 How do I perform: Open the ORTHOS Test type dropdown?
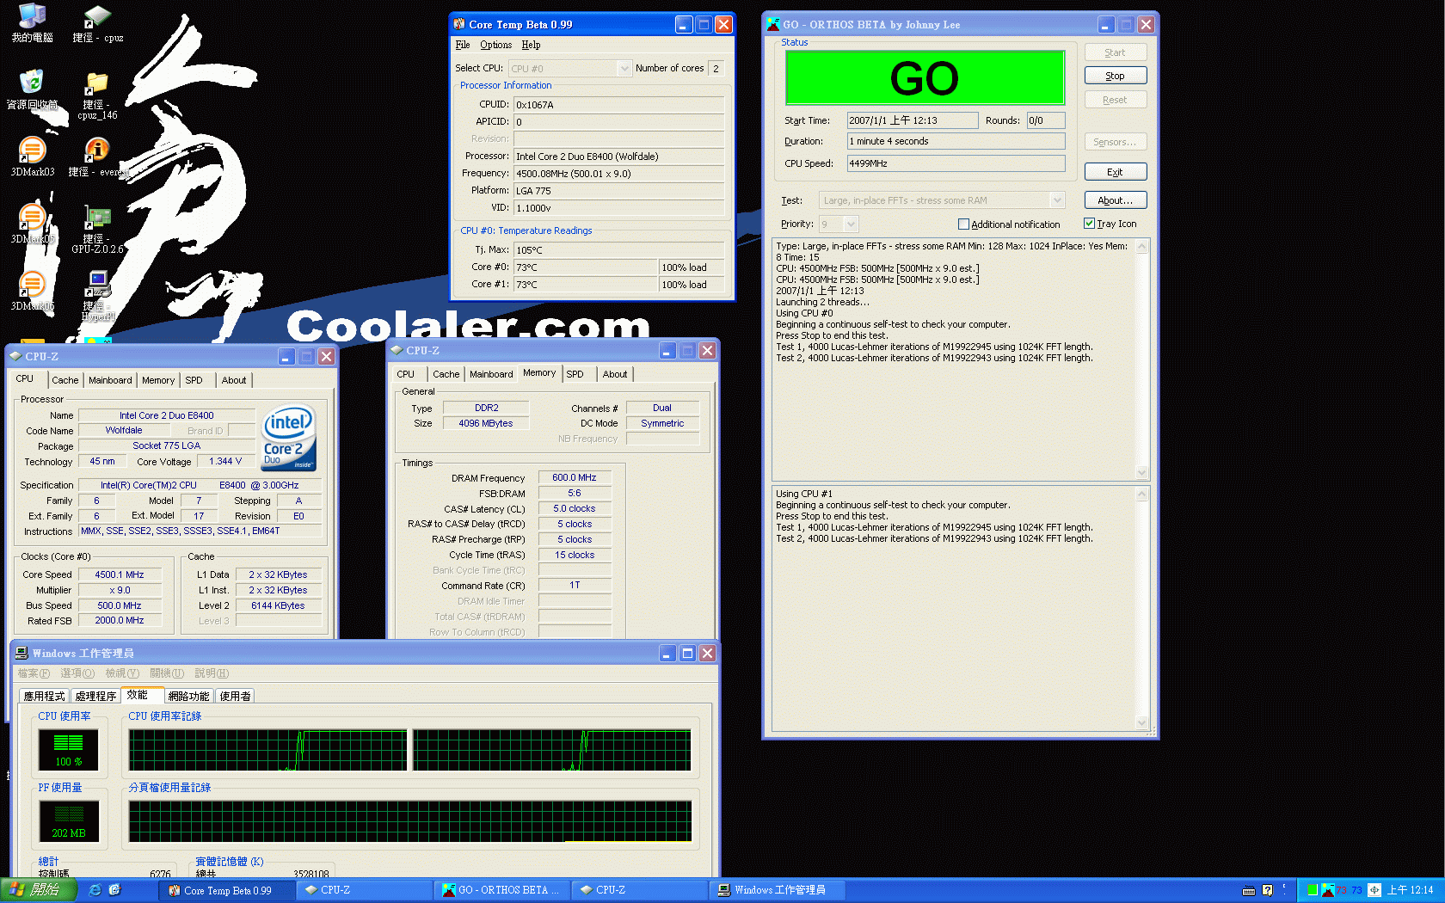(1057, 200)
